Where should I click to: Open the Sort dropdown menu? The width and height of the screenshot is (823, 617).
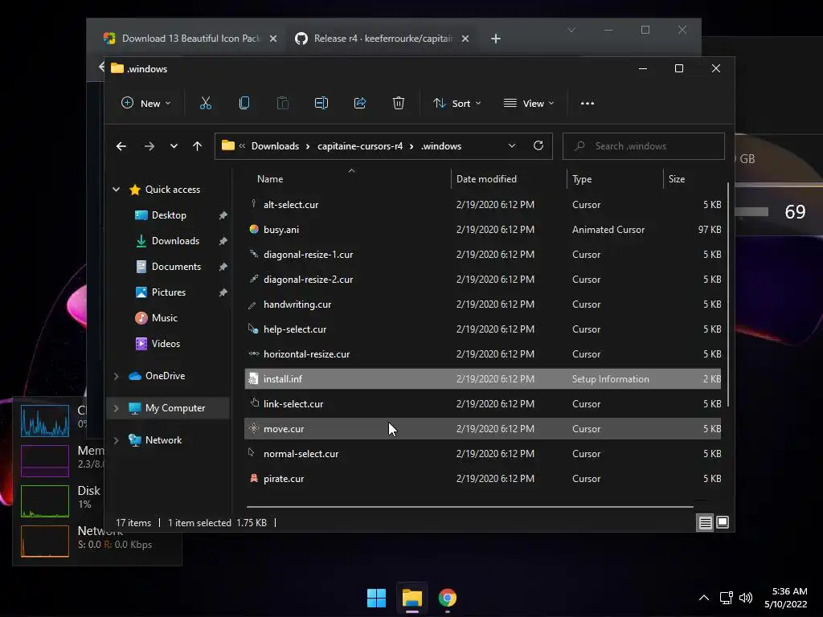click(x=457, y=104)
